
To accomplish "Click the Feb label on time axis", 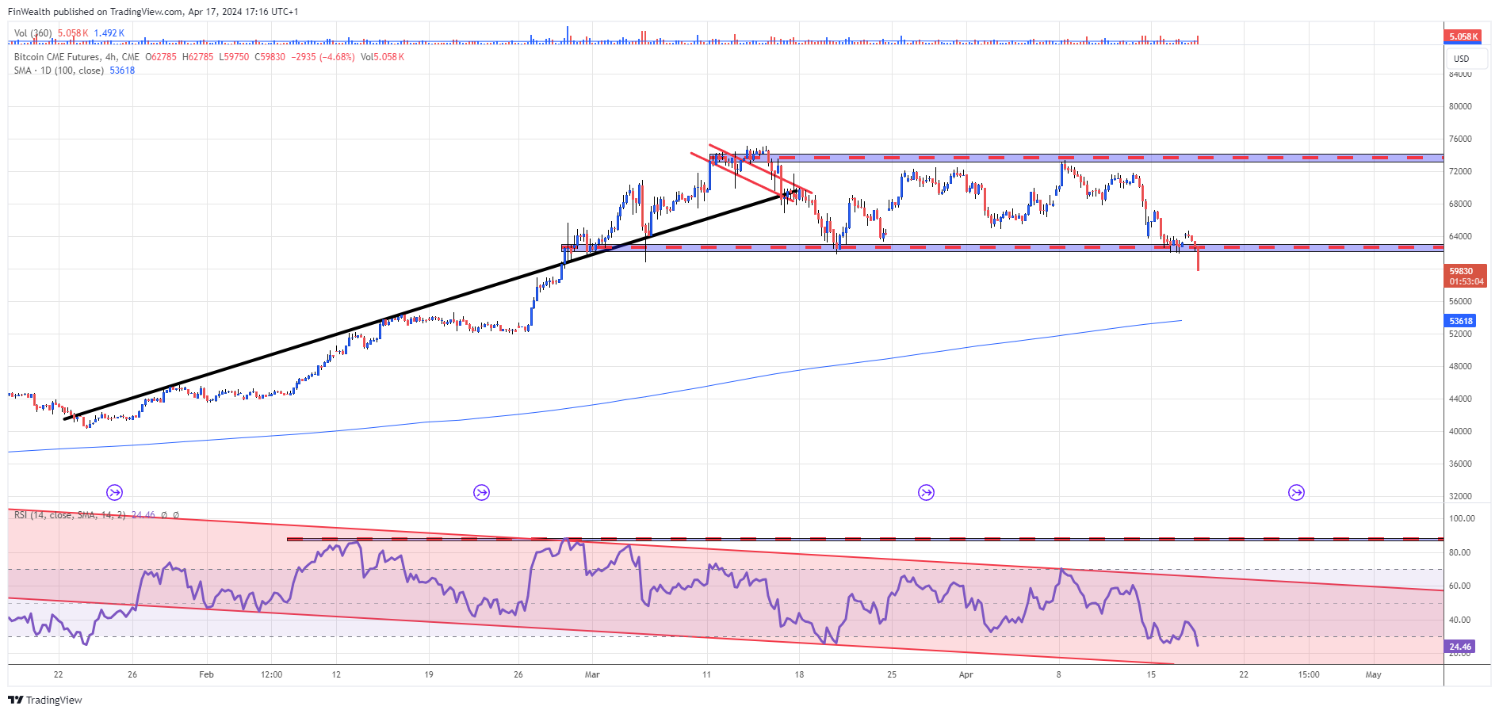I will click(x=206, y=674).
